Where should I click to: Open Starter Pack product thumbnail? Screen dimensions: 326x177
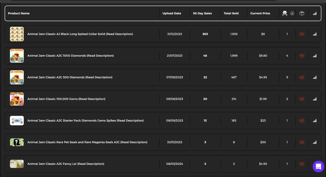17,121
